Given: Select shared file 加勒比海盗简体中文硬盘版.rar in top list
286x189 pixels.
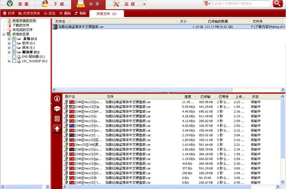Looking at the screenshot, I should [169, 27].
